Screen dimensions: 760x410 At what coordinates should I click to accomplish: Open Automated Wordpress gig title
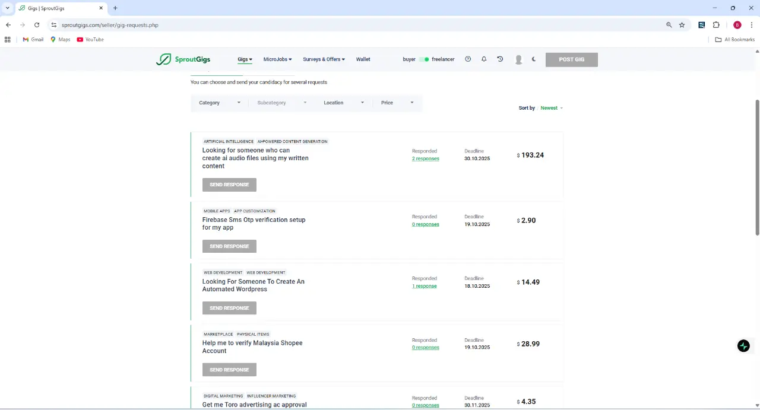(x=254, y=285)
